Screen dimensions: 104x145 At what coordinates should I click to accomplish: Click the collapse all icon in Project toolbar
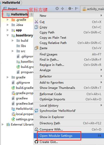point(63,8)
